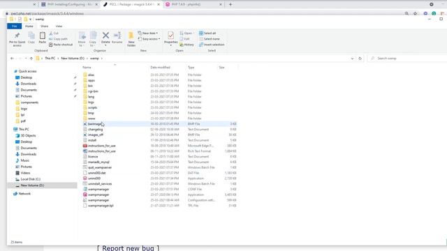Open a new Chrome tab

(x=230, y=5)
